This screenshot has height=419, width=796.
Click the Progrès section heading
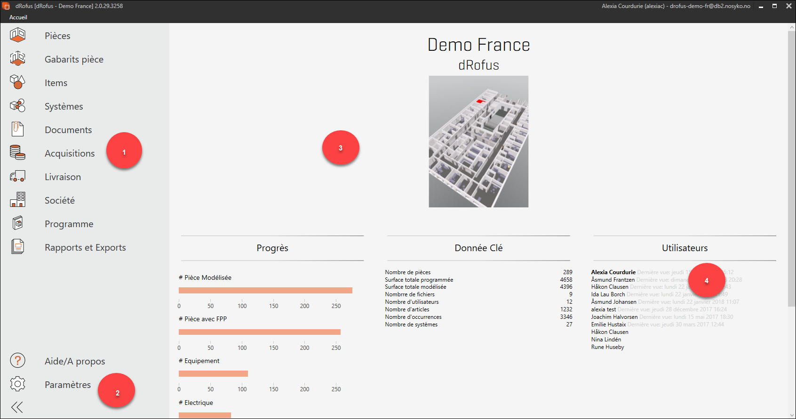click(x=272, y=248)
